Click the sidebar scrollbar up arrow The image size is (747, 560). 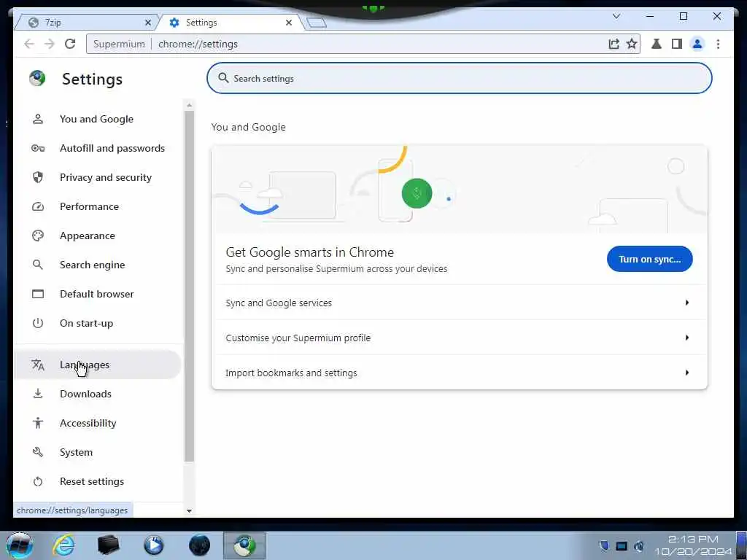click(189, 105)
